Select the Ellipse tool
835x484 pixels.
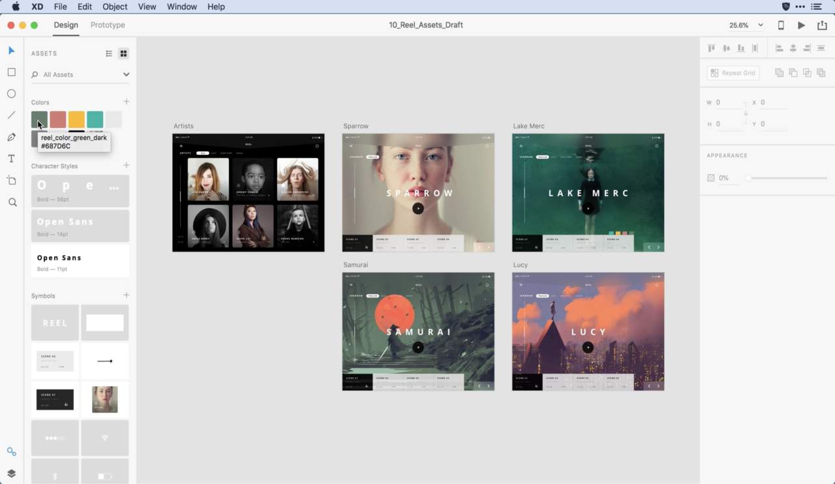pyautogui.click(x=12, y=94)
